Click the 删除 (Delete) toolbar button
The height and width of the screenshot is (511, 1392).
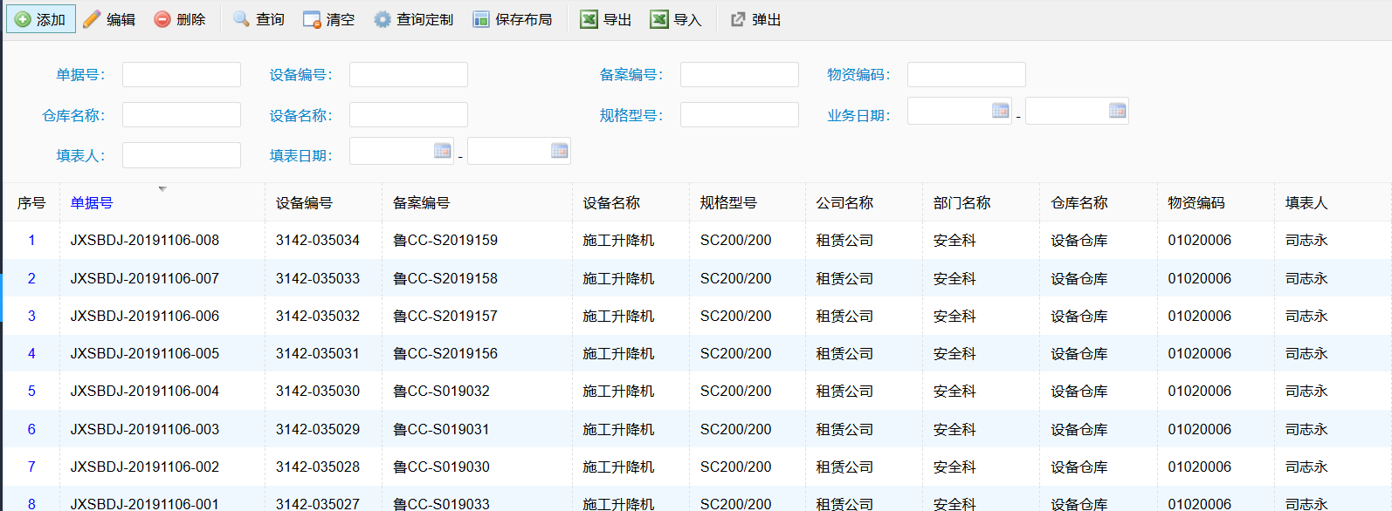[180, 19]
